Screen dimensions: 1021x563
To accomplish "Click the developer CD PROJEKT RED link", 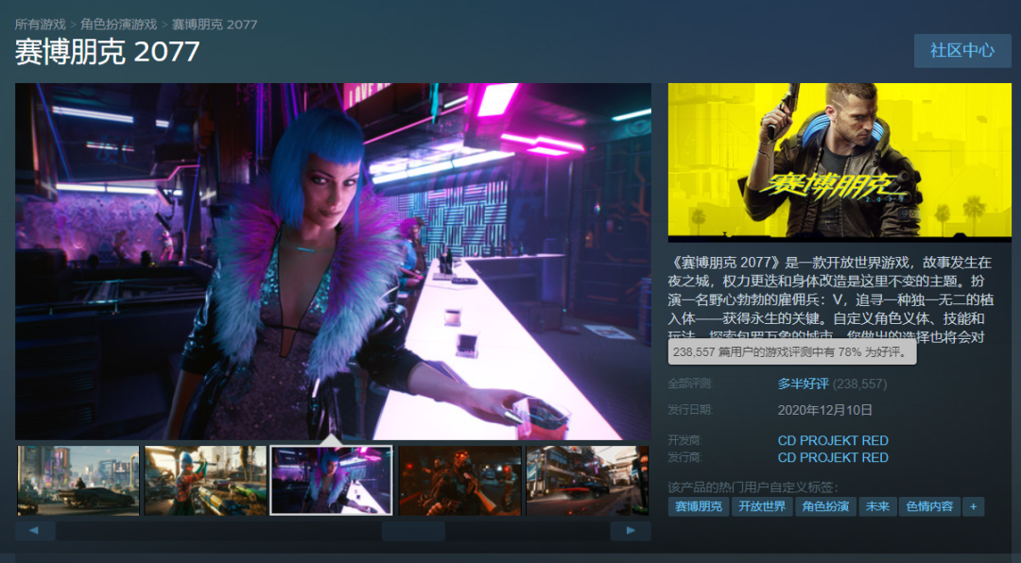I will click(833, 440).
